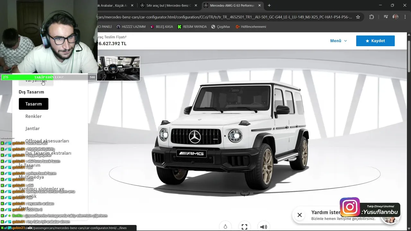Open the Chrome three-dot menu
Screen dimensions: 411x231
click(405, 17)
